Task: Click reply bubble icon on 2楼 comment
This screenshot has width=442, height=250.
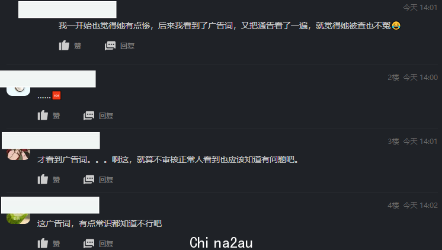Action: coord(89,116)
